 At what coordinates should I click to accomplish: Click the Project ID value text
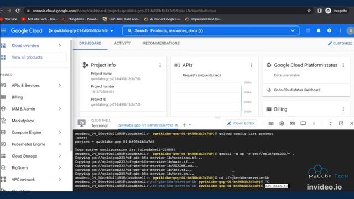tap(116, 104)
